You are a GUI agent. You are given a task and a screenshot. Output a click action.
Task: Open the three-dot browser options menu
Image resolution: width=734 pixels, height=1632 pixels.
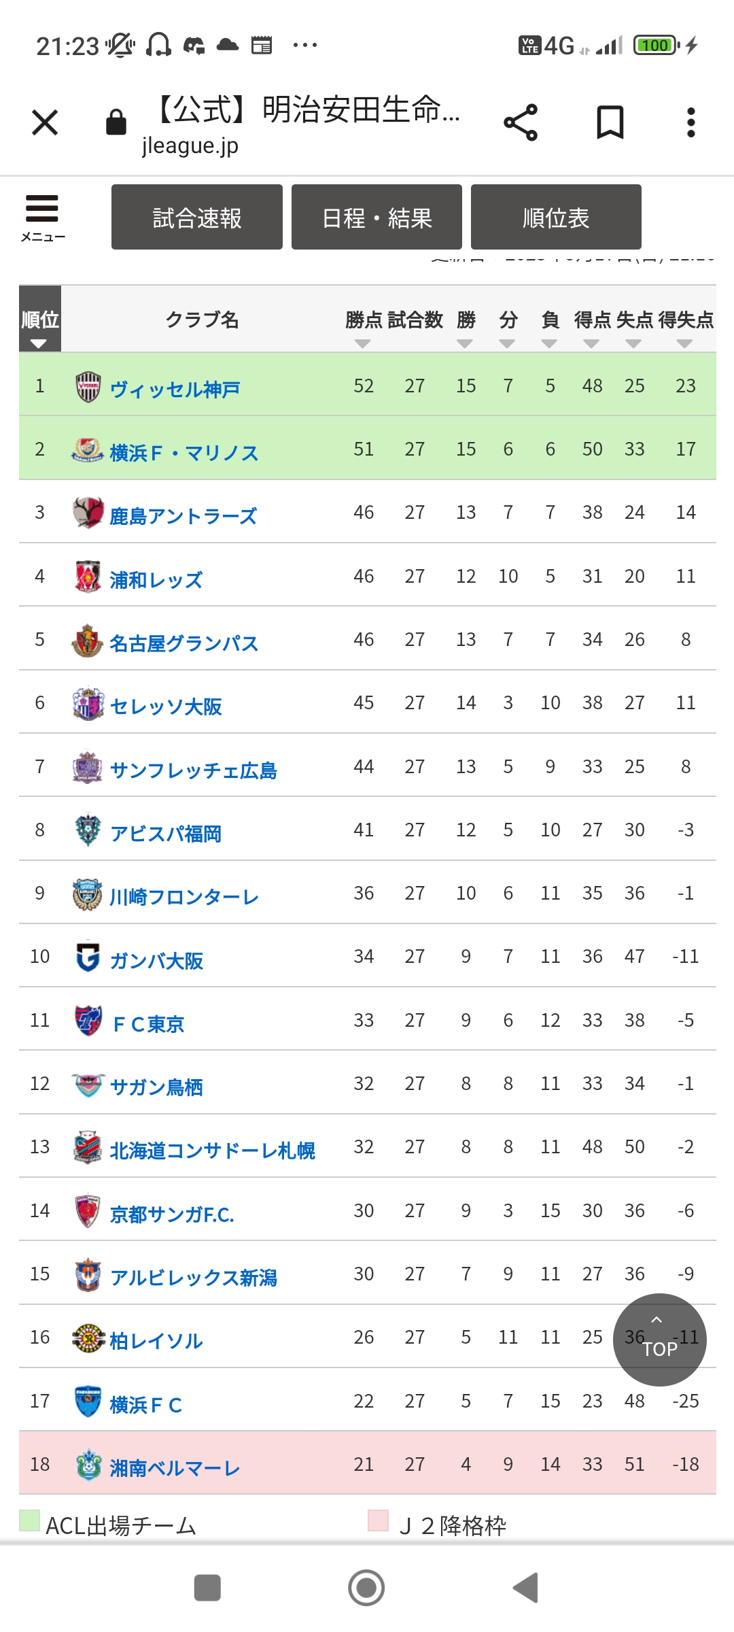click(691, 123)
